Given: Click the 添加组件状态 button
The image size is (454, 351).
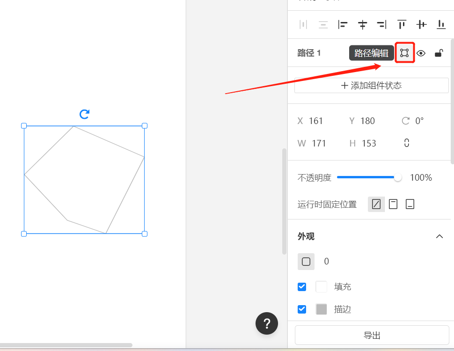Looking at the screenshot, I should (x=372, y=86).
